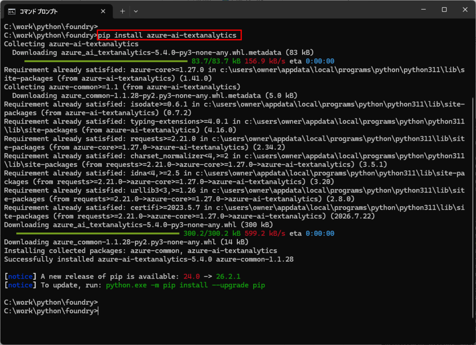Close the コマンド プロンプト tab

coord(103,11)
